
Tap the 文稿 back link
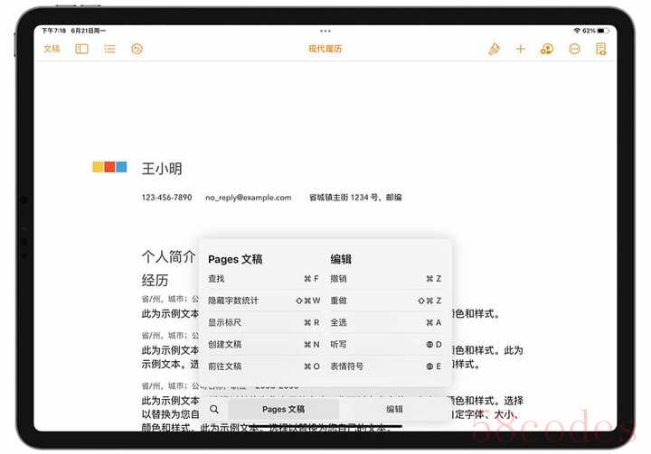[52, 49]
